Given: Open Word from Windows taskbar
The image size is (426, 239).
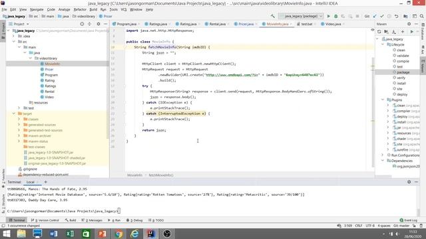Looking at the screenshot, I should click(53, 234).
